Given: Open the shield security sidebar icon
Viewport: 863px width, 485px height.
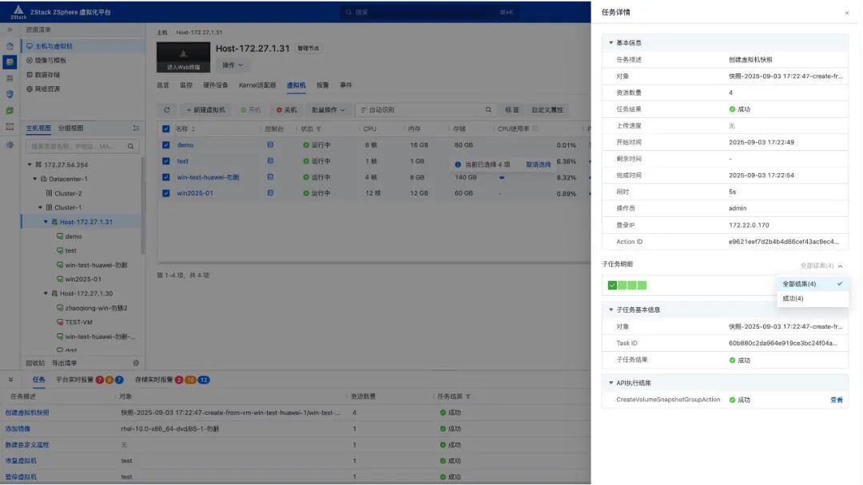Looking at the screenshot, I should tap(10, 94).
